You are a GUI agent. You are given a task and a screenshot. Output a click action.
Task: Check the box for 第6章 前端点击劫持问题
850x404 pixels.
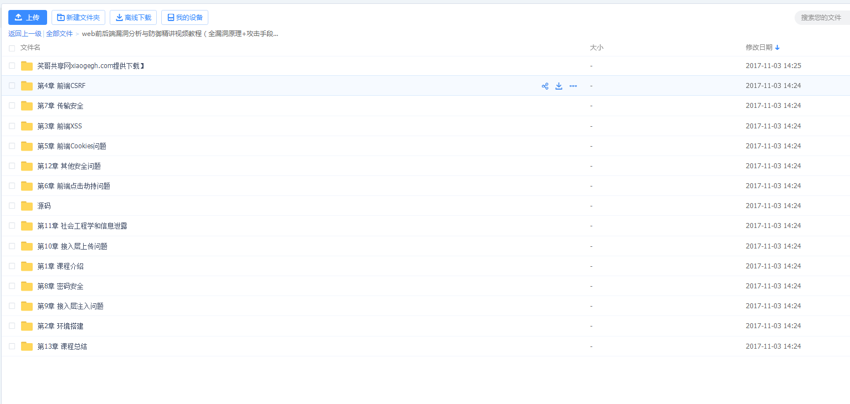point(12,186)
